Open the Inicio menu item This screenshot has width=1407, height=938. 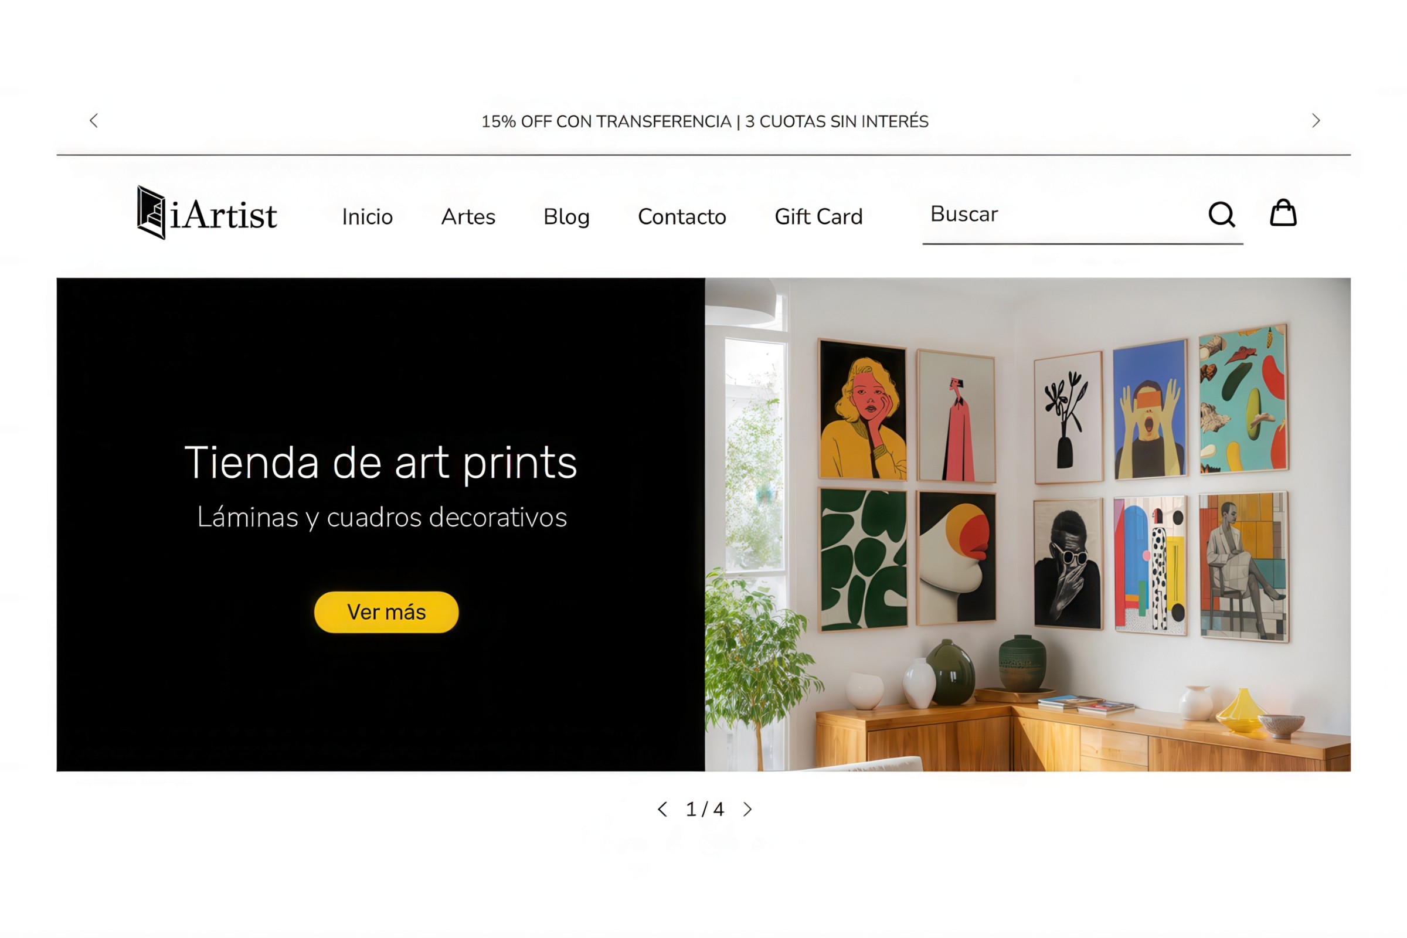[368, 216]
